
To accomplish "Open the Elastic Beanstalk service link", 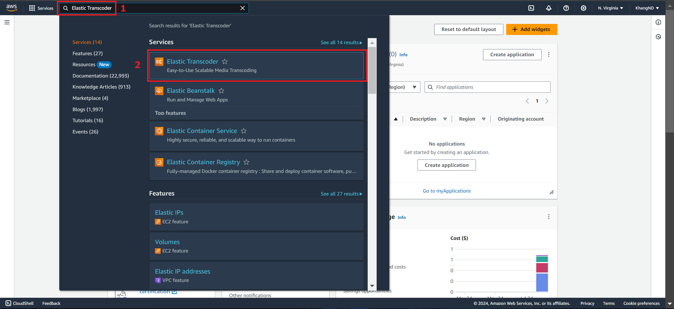I will tap(191, 91).
